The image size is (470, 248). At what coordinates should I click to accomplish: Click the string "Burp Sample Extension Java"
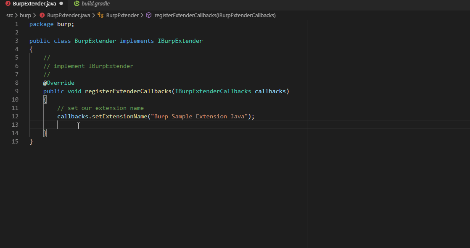199,116
